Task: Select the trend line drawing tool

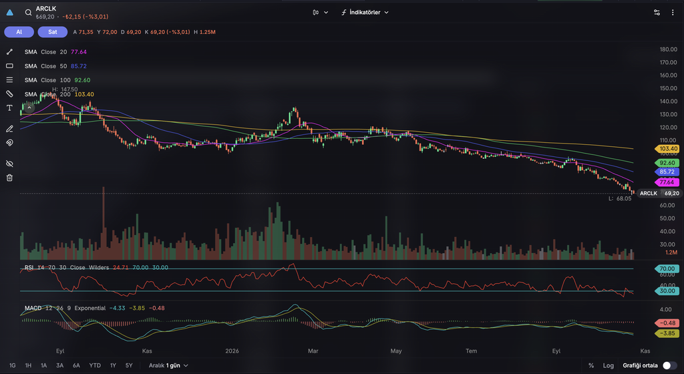Action: (9, 52)
